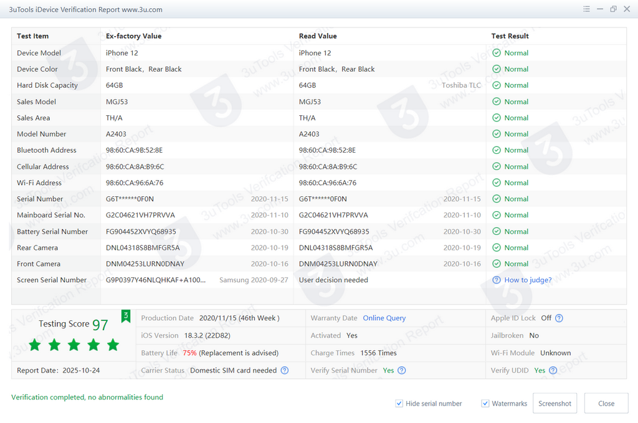Click the Screenshot button
Image resolution: width=638 pixels, height=423 pixels.
coord(555,404)
